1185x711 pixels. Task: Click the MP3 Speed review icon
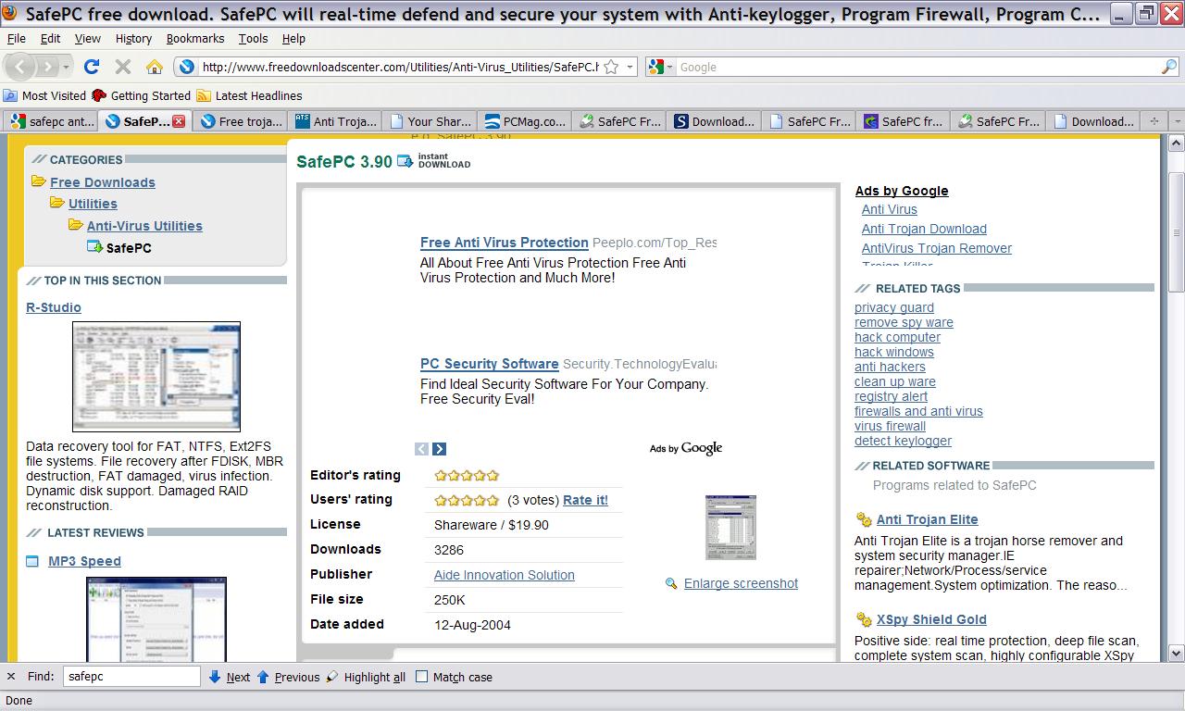coord(32,561)
